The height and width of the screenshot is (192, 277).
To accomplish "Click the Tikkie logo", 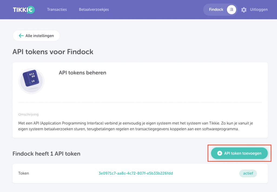I will tap(24, 10).
